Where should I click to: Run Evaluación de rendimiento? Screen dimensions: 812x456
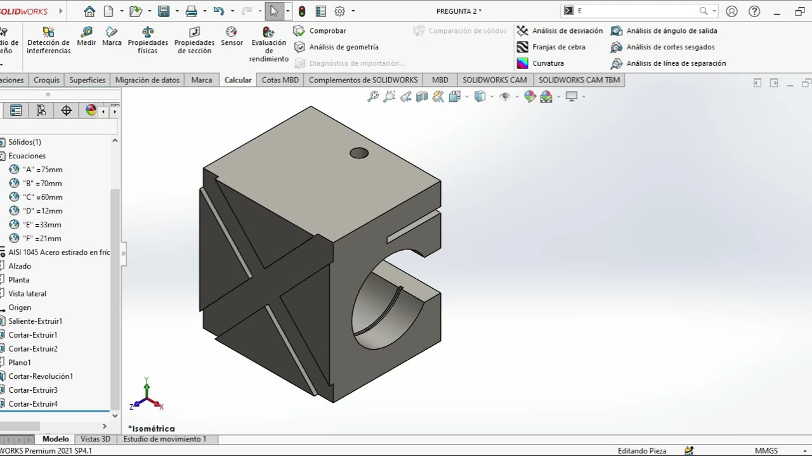pyautogui.click(x=269, y=44)
